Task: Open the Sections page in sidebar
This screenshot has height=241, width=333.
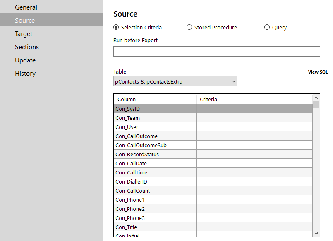Action: coord(27,47)
